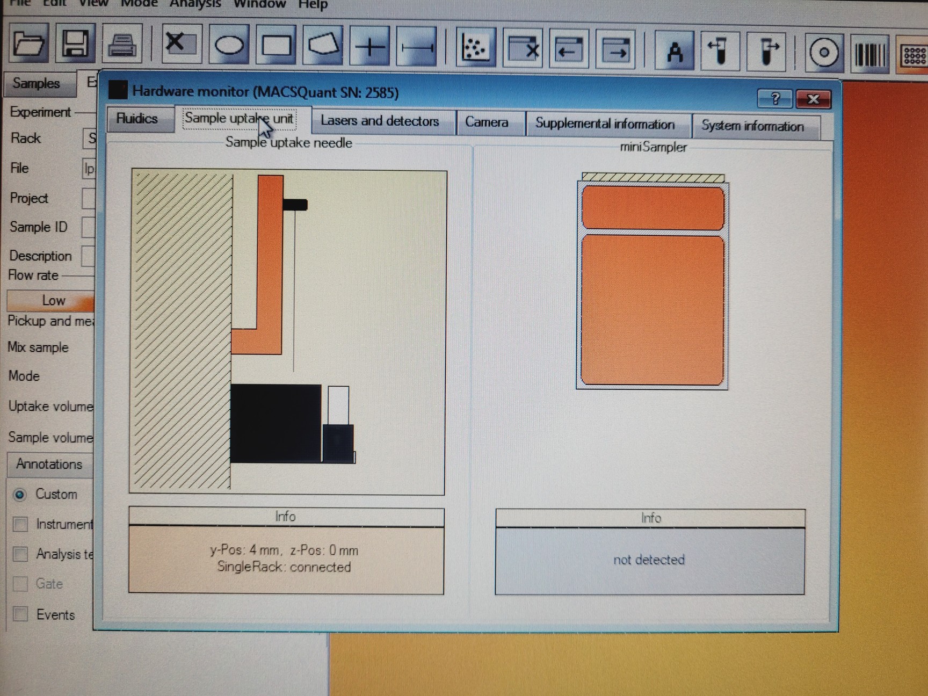
Task: Click the text annotation A icon
Action: pos(675,52)
